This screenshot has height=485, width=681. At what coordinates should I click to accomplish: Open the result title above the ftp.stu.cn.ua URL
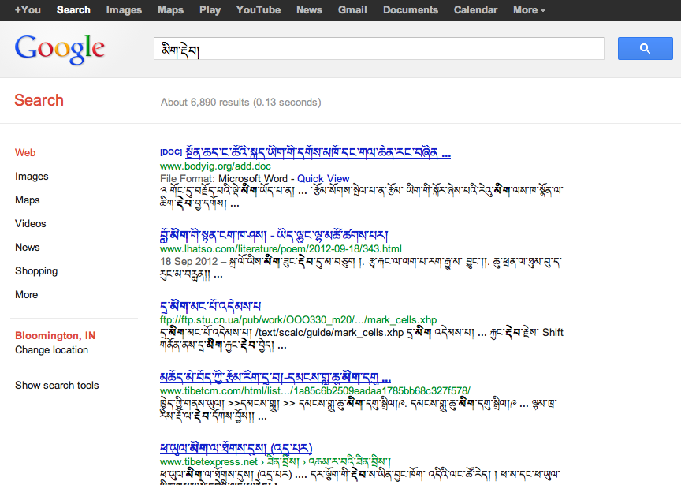point(210,305)
